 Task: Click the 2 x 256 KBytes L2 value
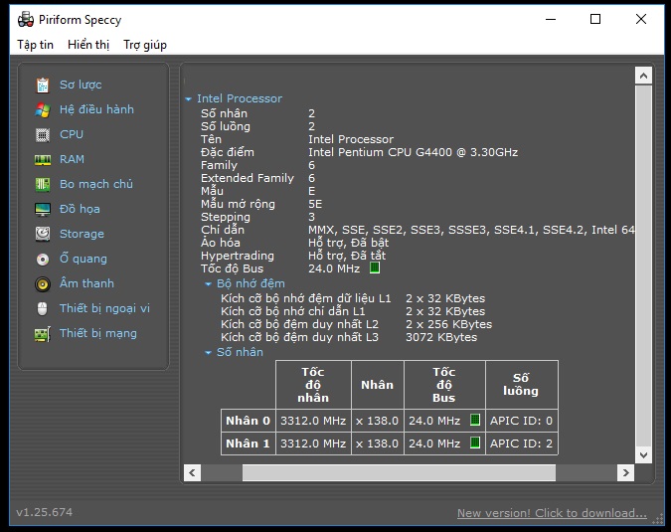(449, 324)
